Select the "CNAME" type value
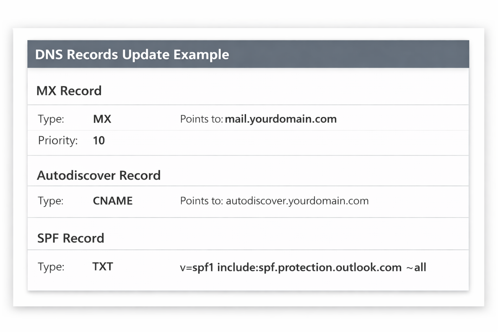Viewport: 498px width, 332px height. pyautogui.click(x=113, y=201)
